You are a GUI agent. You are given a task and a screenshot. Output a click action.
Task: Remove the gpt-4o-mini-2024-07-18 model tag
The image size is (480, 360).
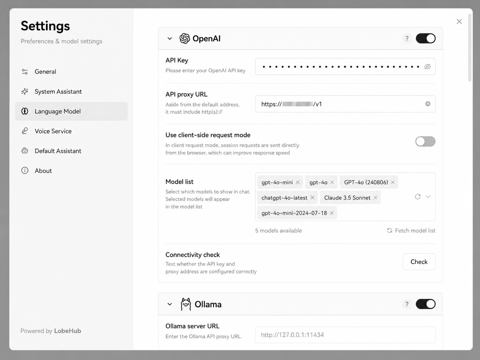[331, 213]
